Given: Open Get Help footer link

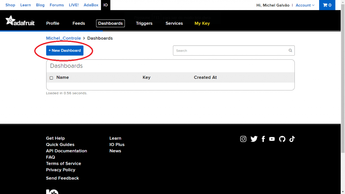Looking at the screenshot, I should pyautogui.click(x=55, y=138).
